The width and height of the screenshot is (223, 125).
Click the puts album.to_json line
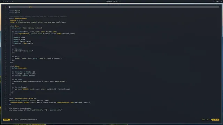36,110
